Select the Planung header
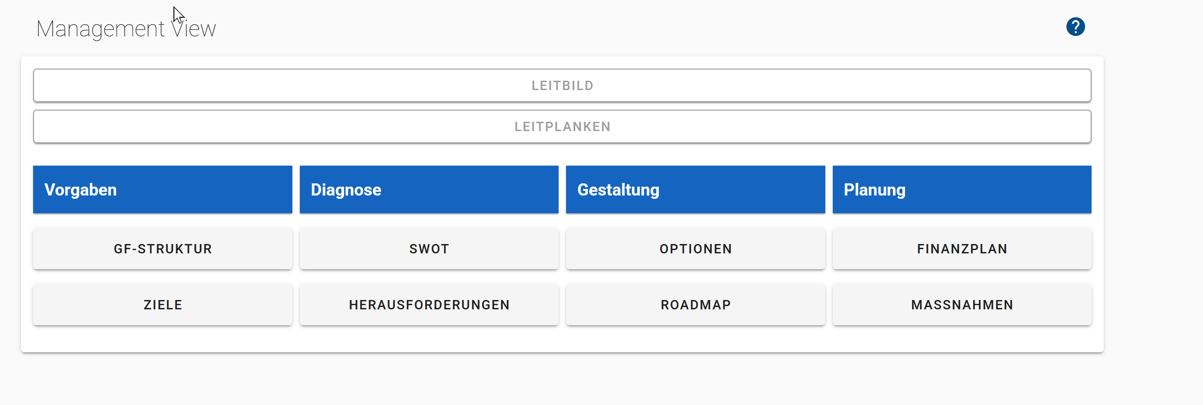 961,189
